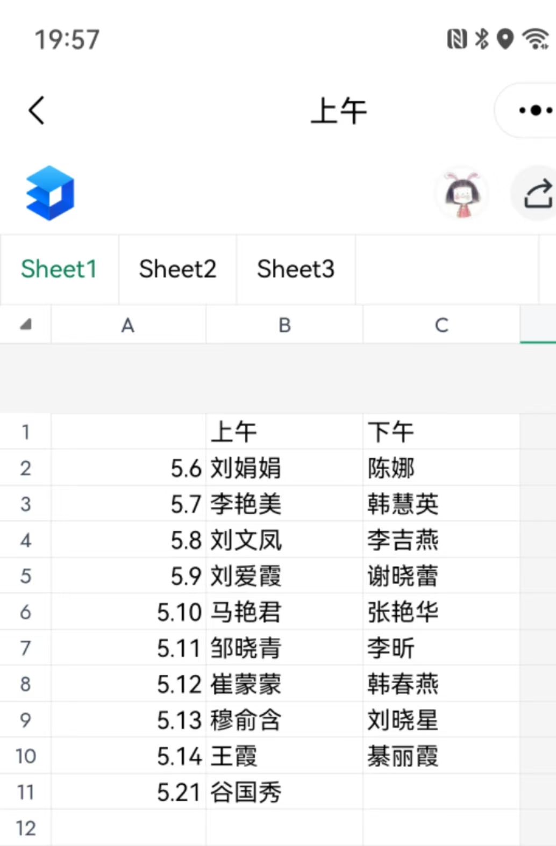The width and height of the screenshot is (556, 846).
Task: Open the user avatar profile
Action: tap(462, 195)
